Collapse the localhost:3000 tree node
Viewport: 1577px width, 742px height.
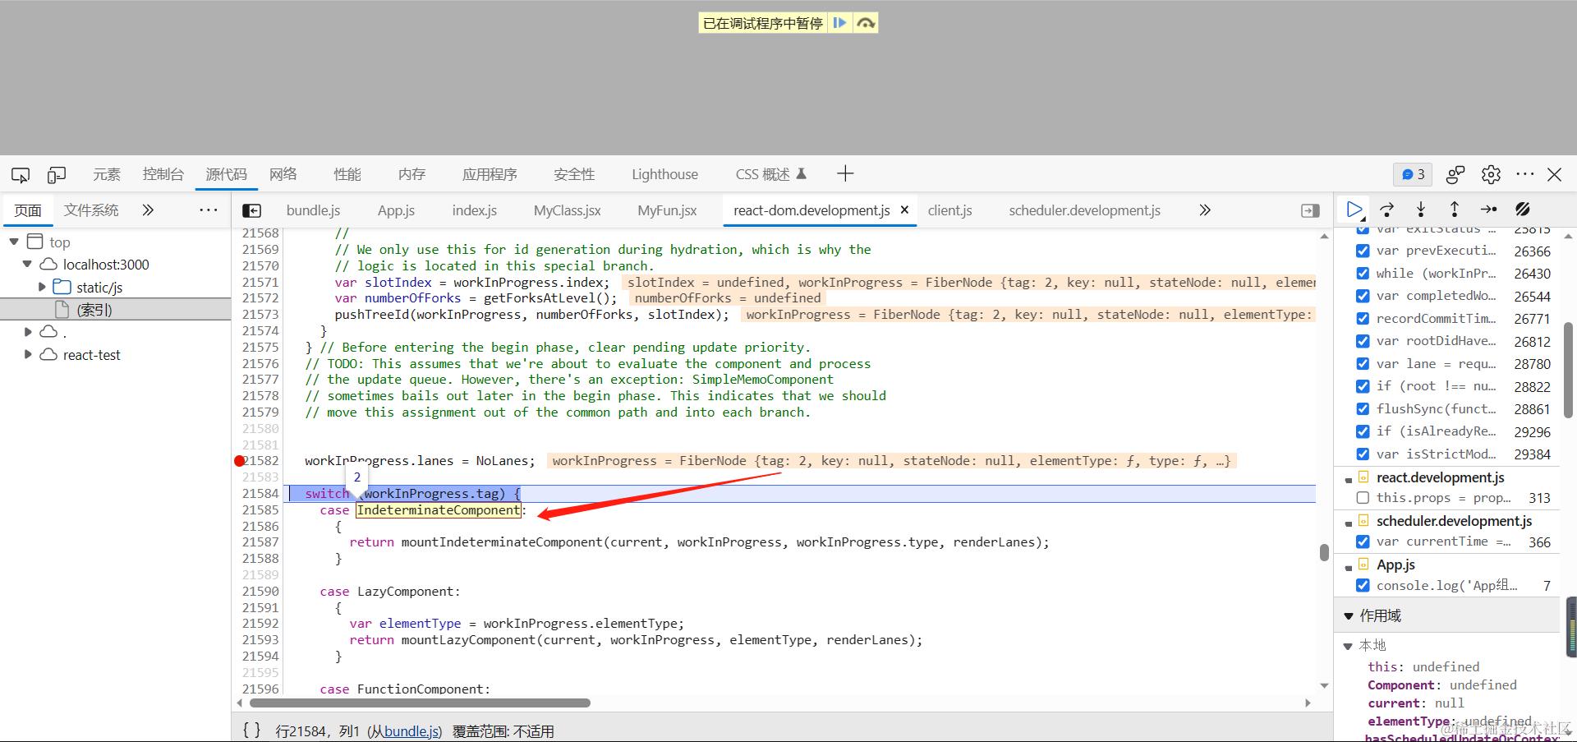27,264
